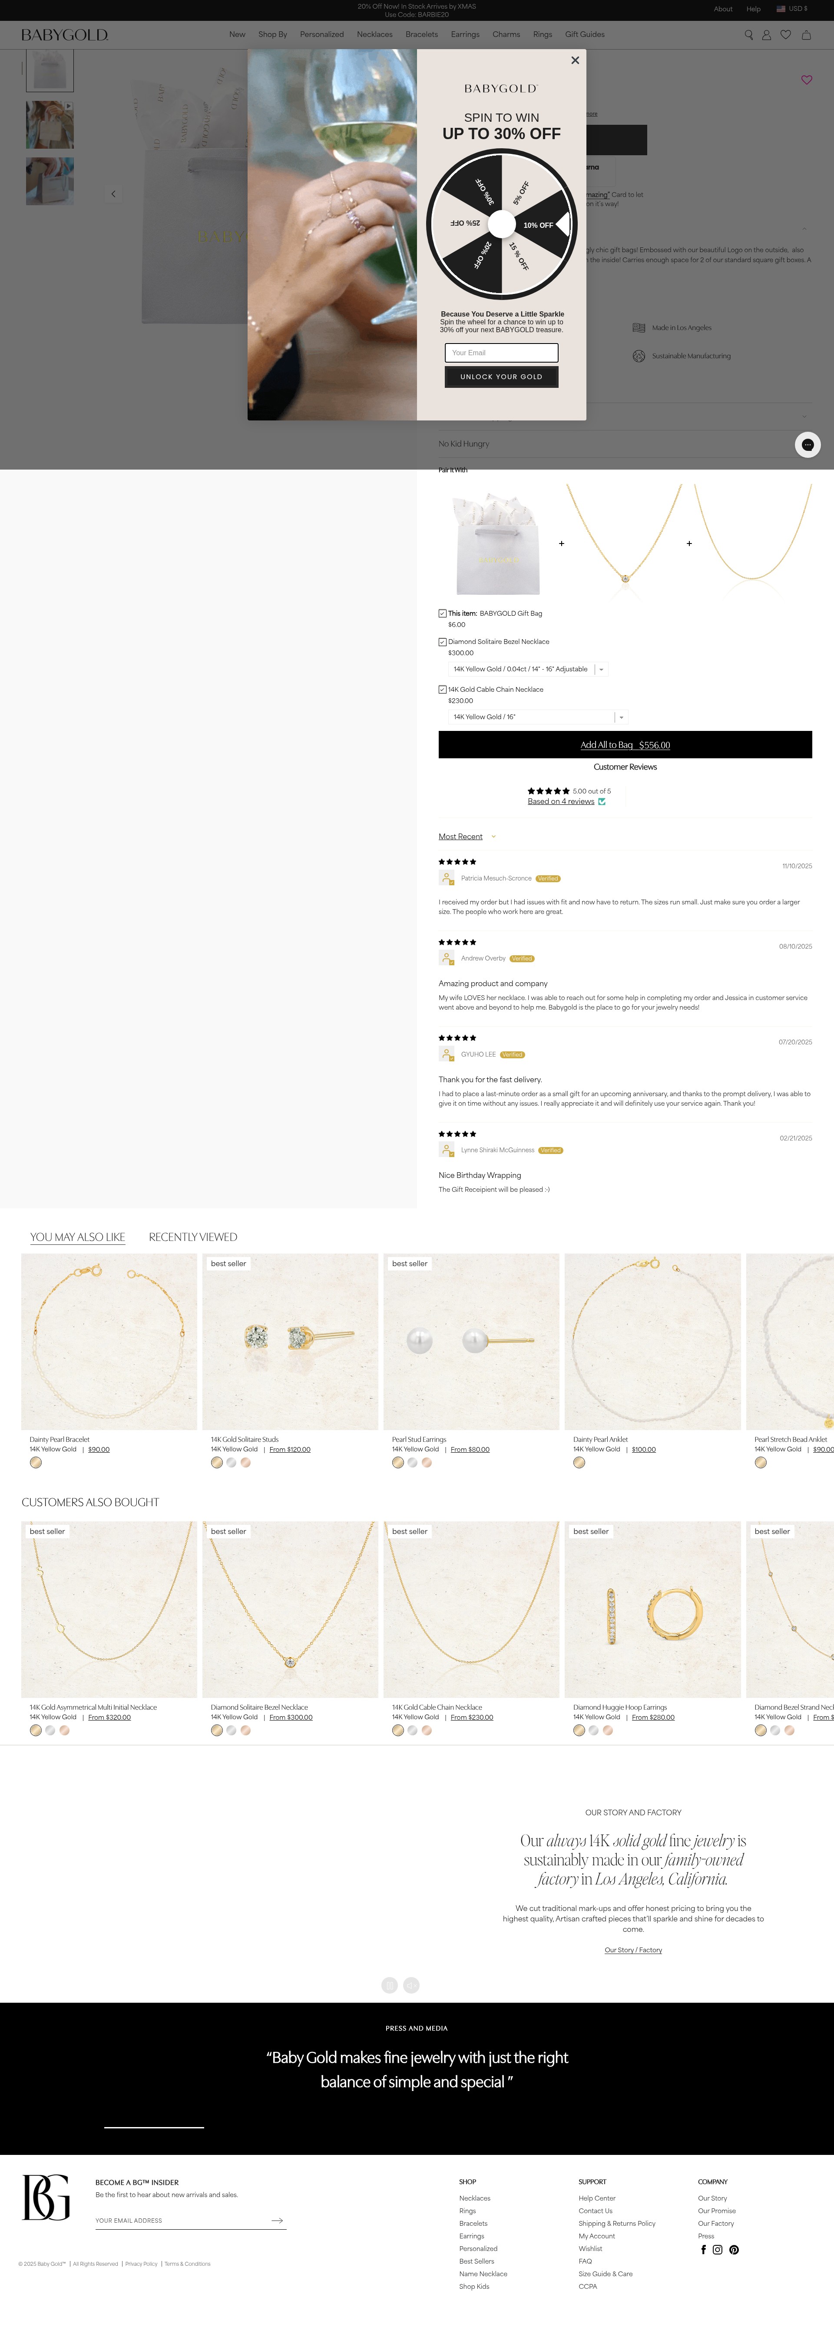The height and width of the screenshot is (2351, 834).
Task: Focus the footer Your Email Address field
Action: [182, 2221]
